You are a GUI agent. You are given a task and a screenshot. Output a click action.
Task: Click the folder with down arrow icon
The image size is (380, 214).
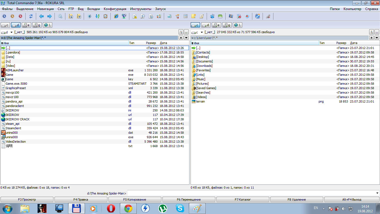point(71,16)
